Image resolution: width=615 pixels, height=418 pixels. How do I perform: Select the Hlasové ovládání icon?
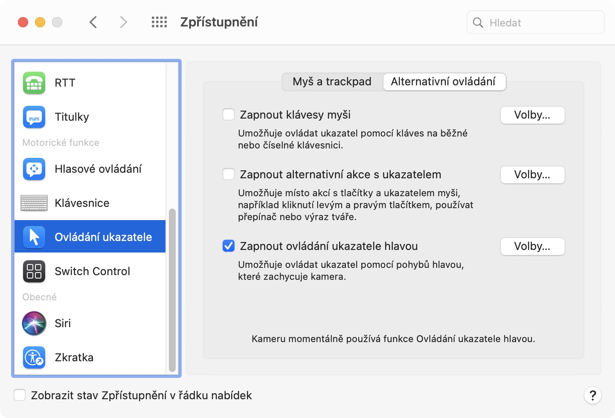click(34, 169)
